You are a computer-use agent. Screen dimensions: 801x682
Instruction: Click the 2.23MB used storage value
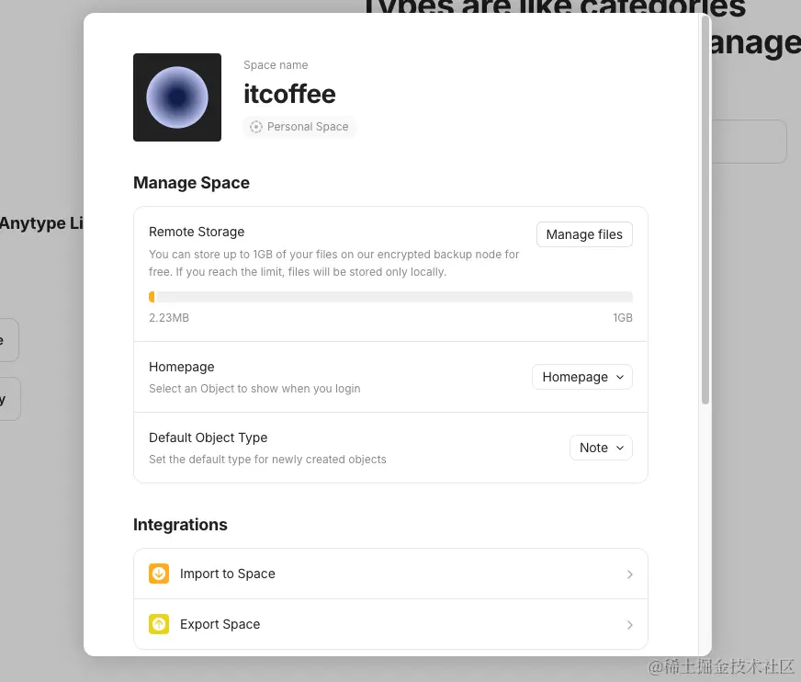pyautogui.click(x=169, y=318)
